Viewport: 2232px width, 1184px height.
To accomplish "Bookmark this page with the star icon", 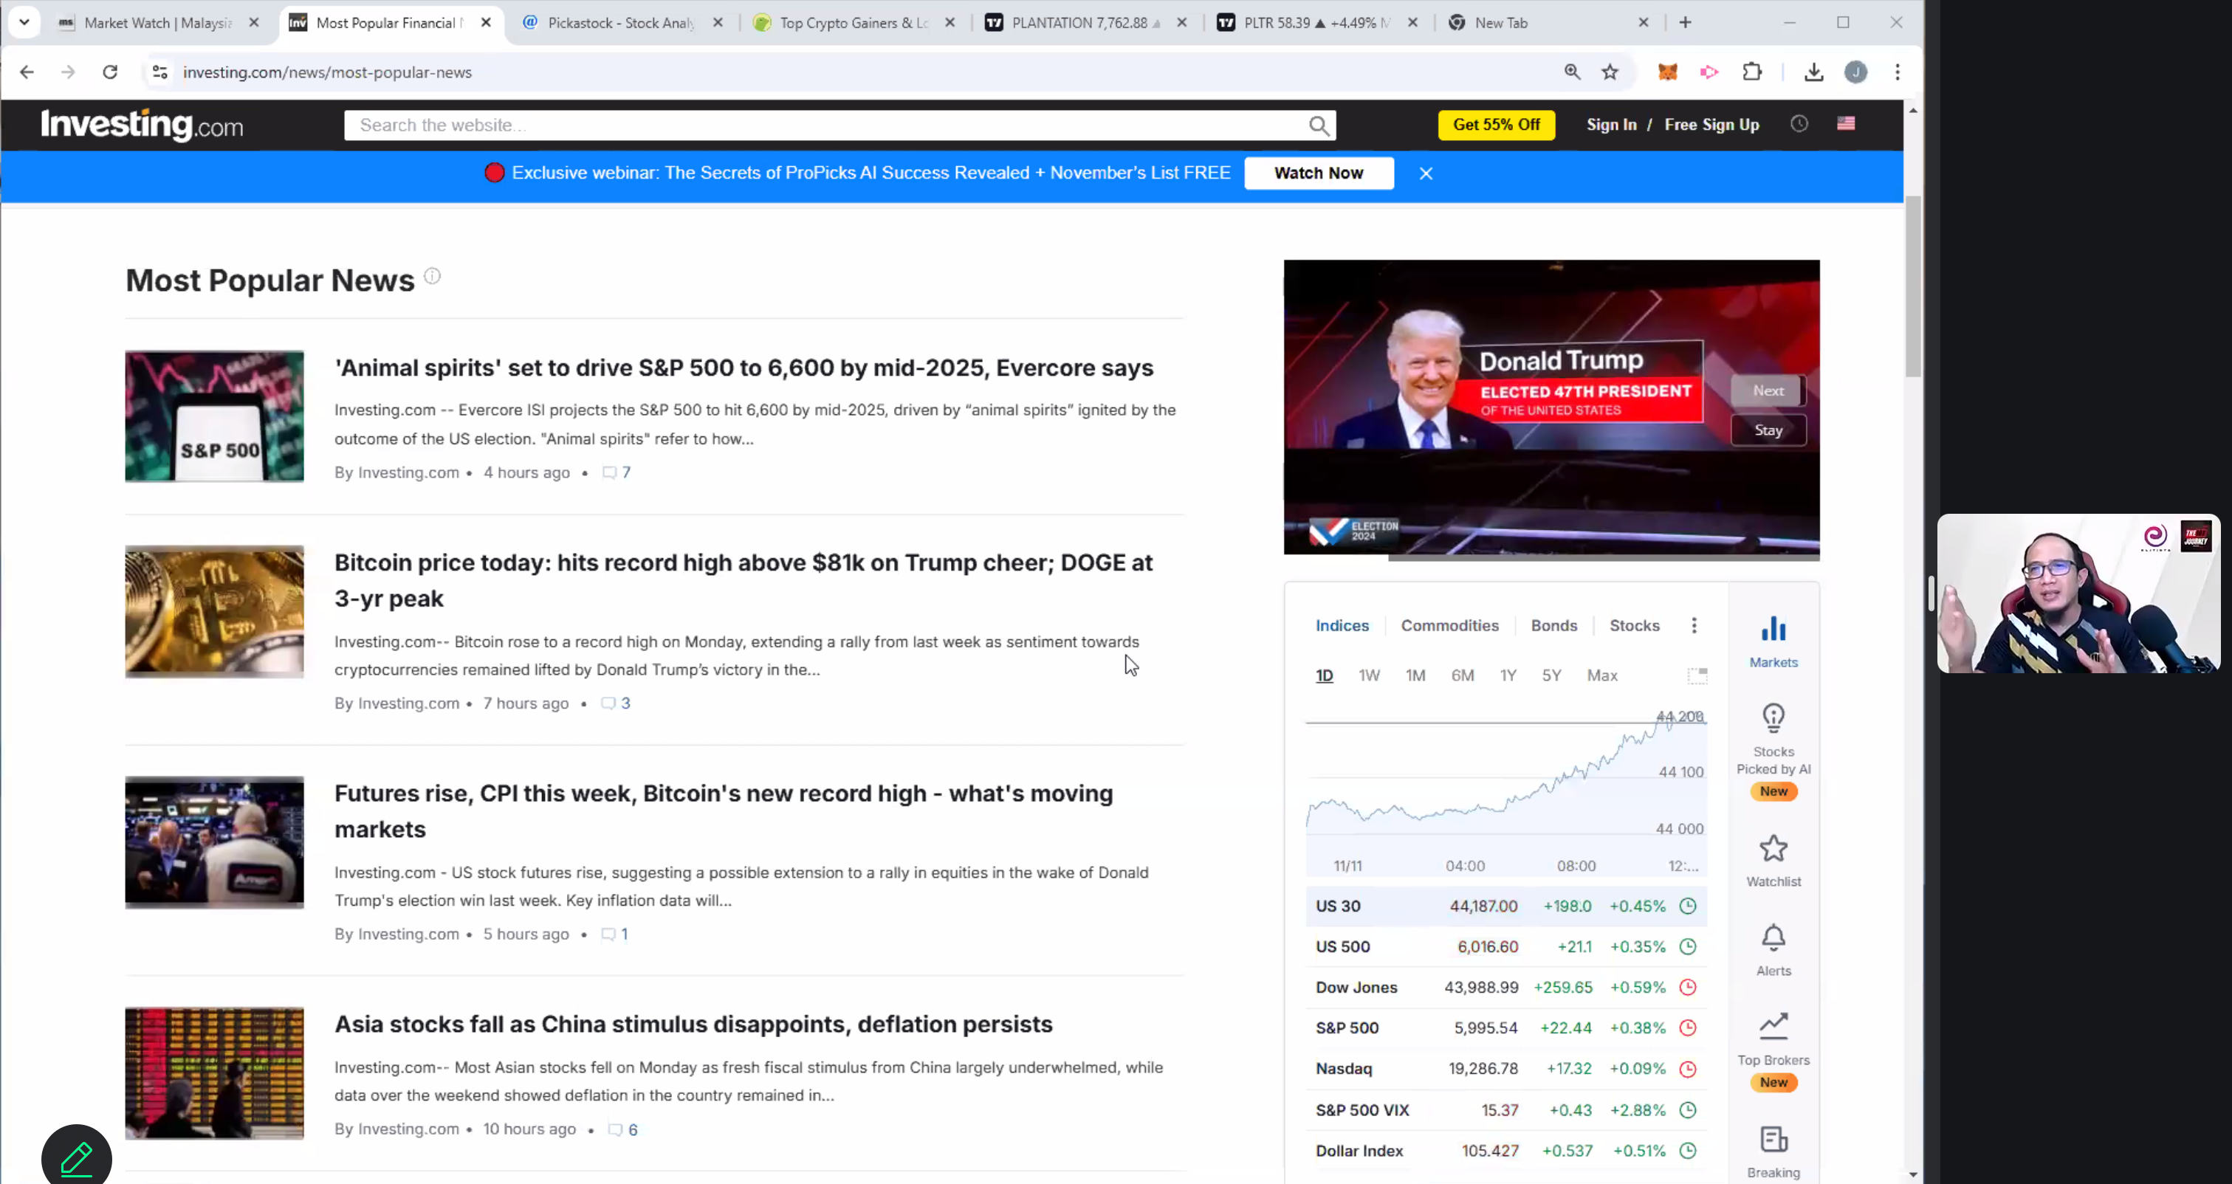I will click(1610, 73).
